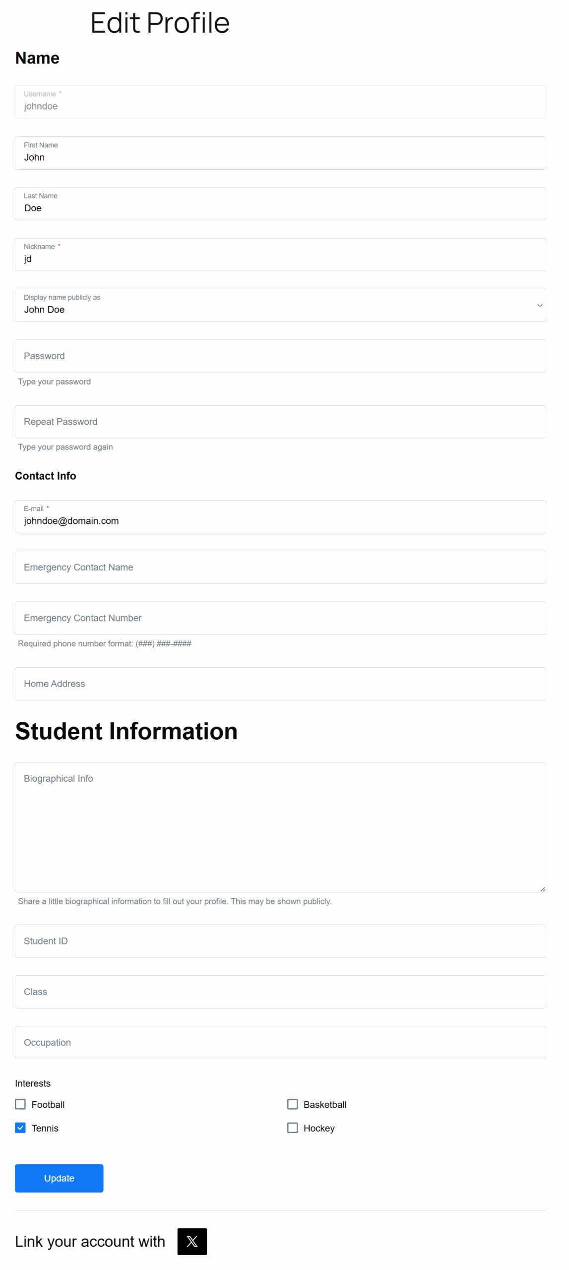Select the Student ID field
The height and width of the screenshot is (1270, 569).
coord(280,940)
